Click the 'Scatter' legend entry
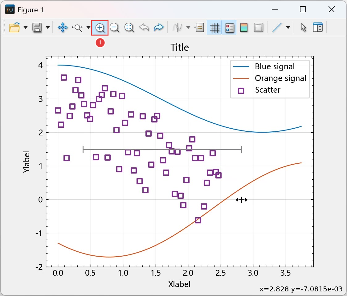The image size is (347, 296). tap(267, 90)
